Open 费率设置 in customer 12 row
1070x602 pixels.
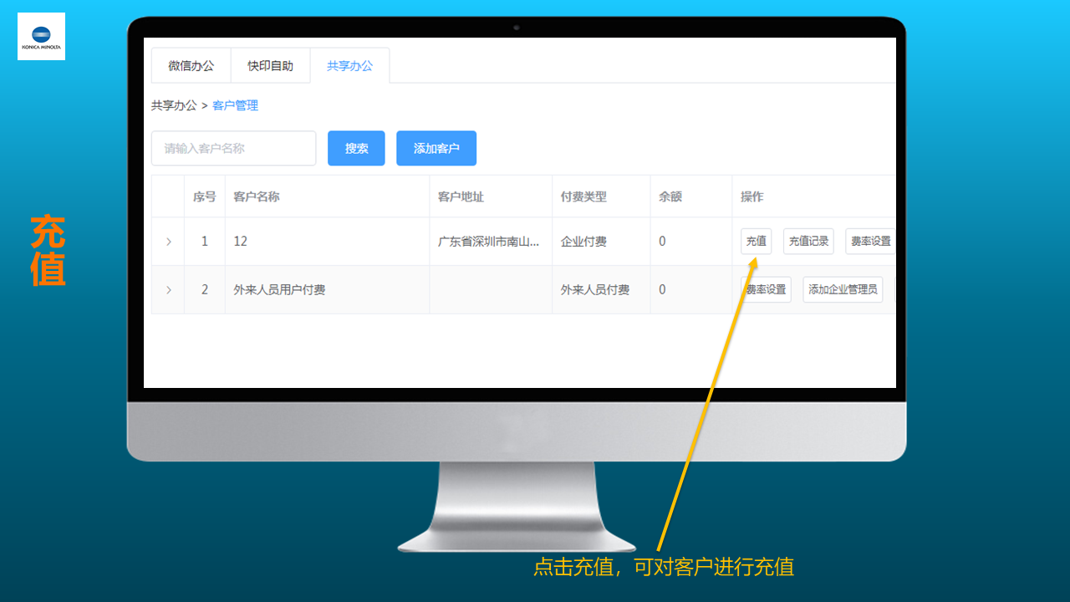(870, 242)
